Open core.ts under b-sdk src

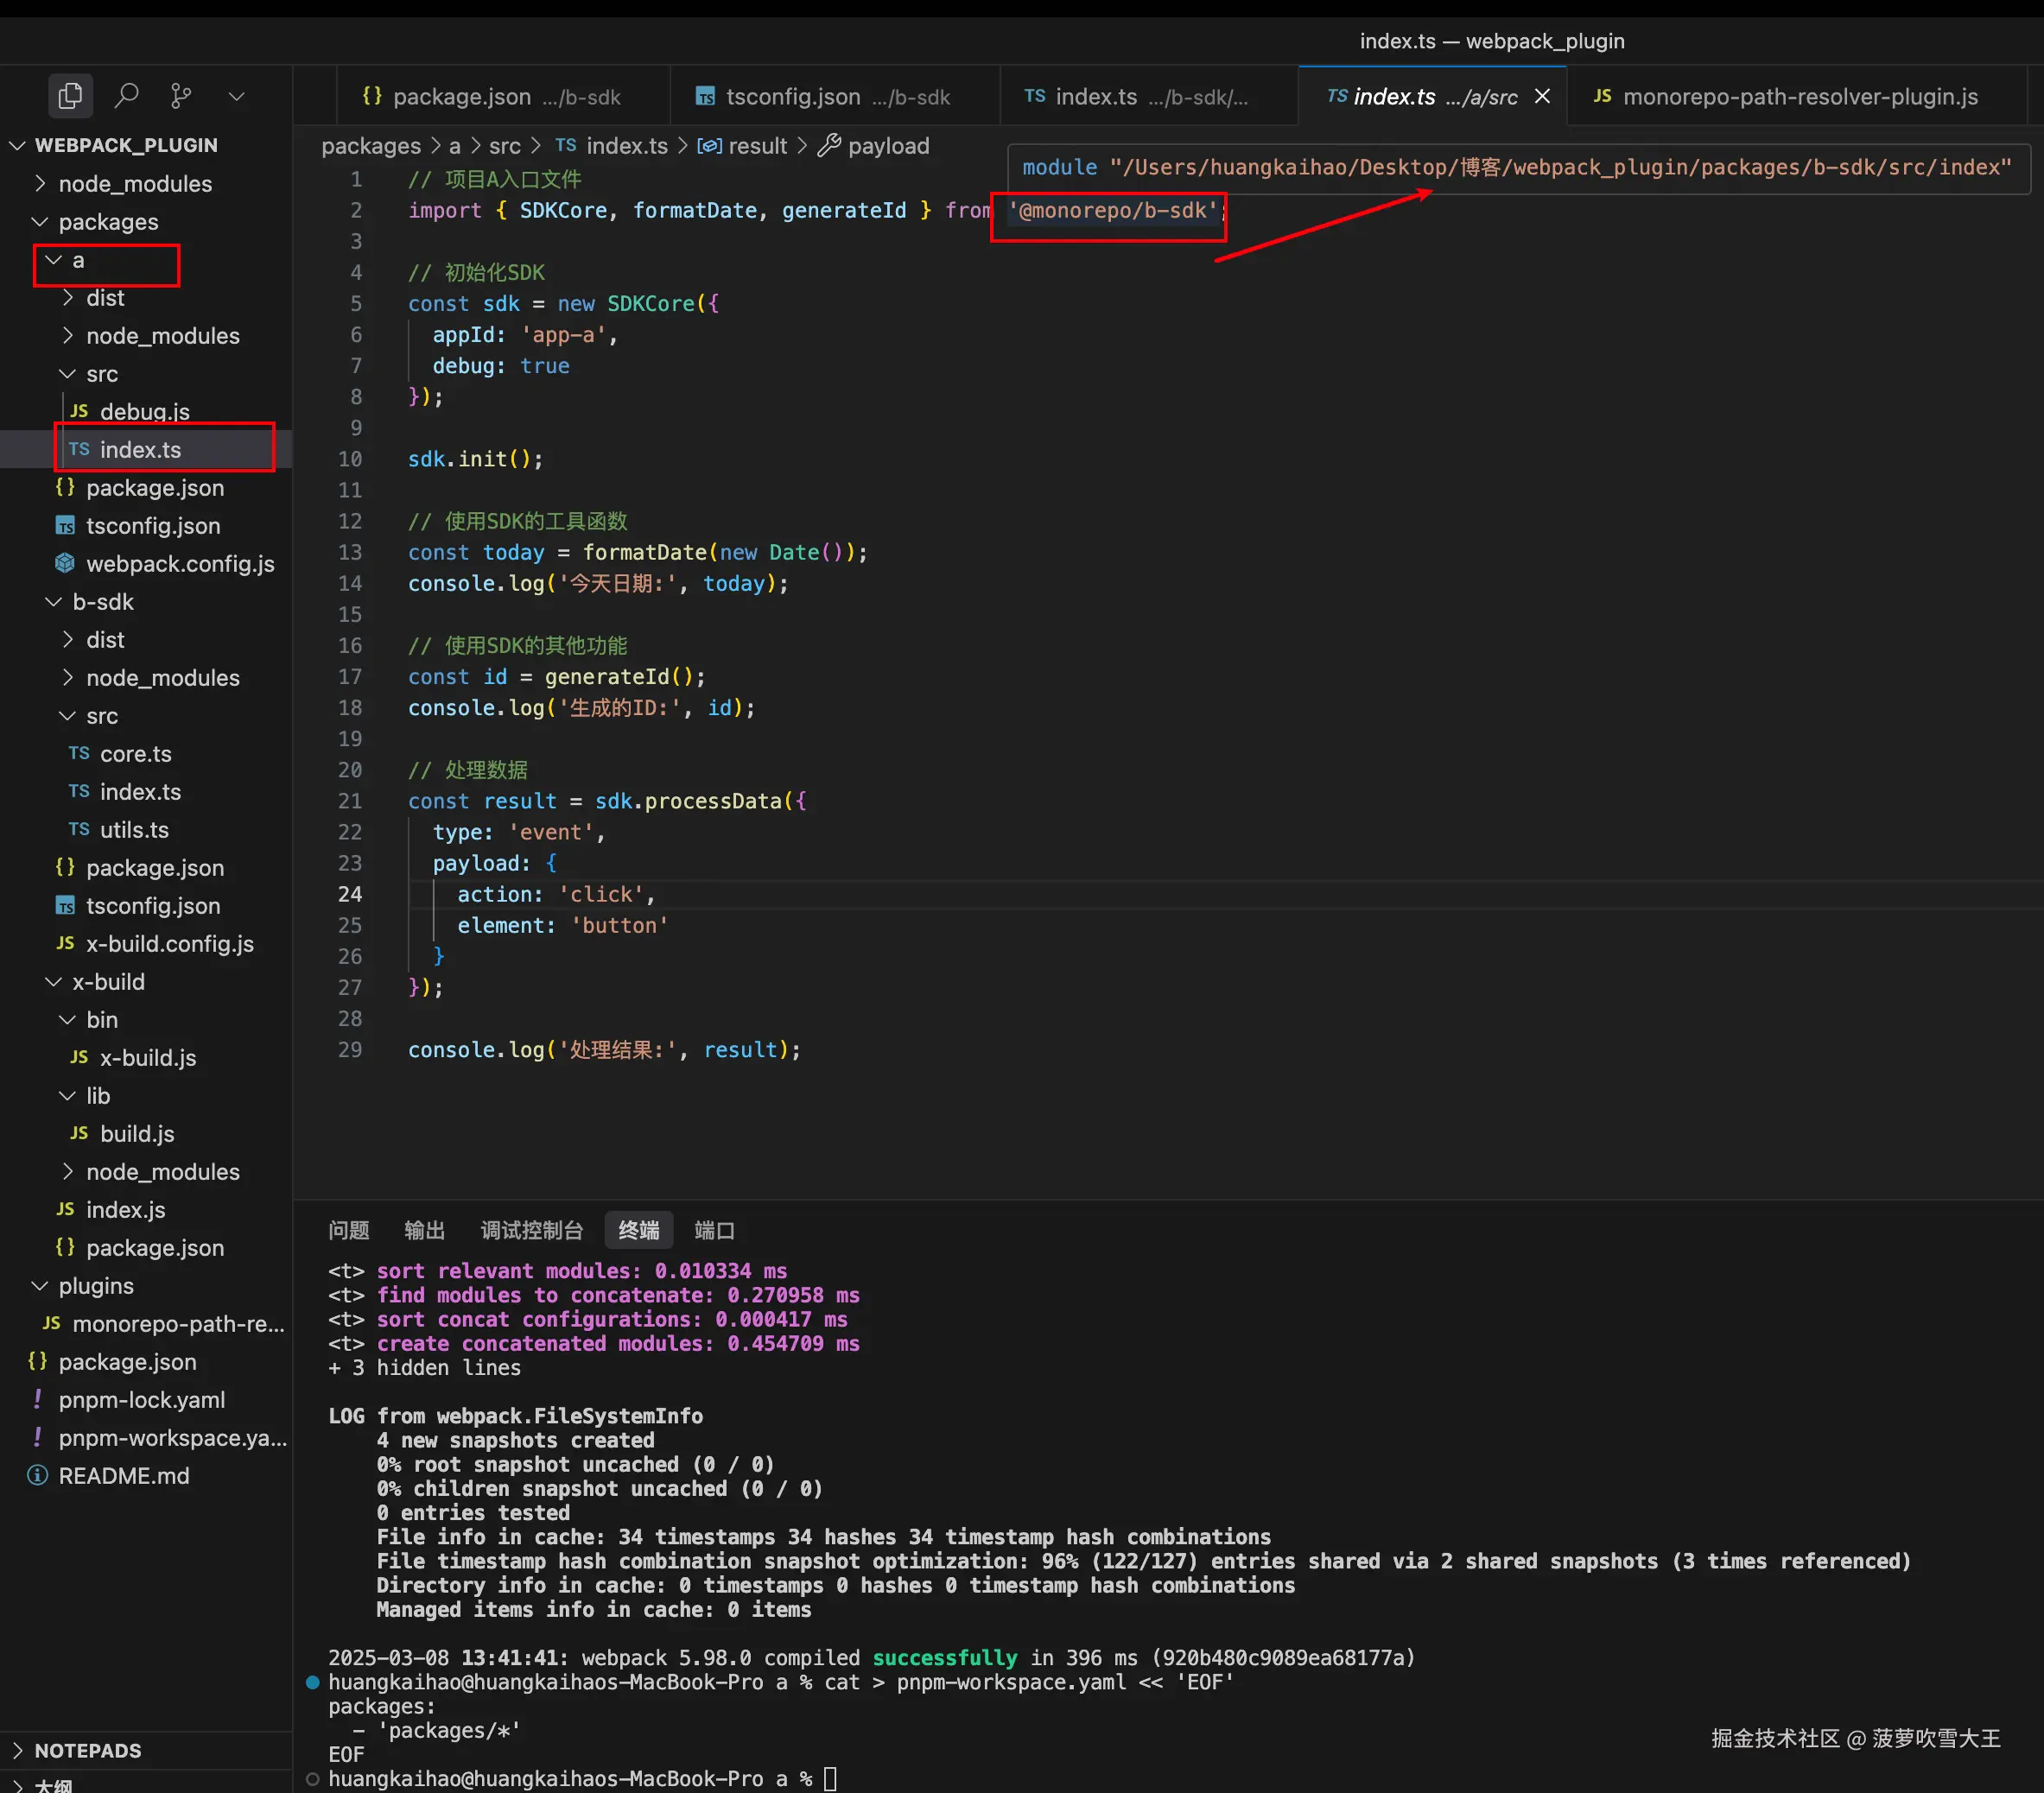coord(135,754)
